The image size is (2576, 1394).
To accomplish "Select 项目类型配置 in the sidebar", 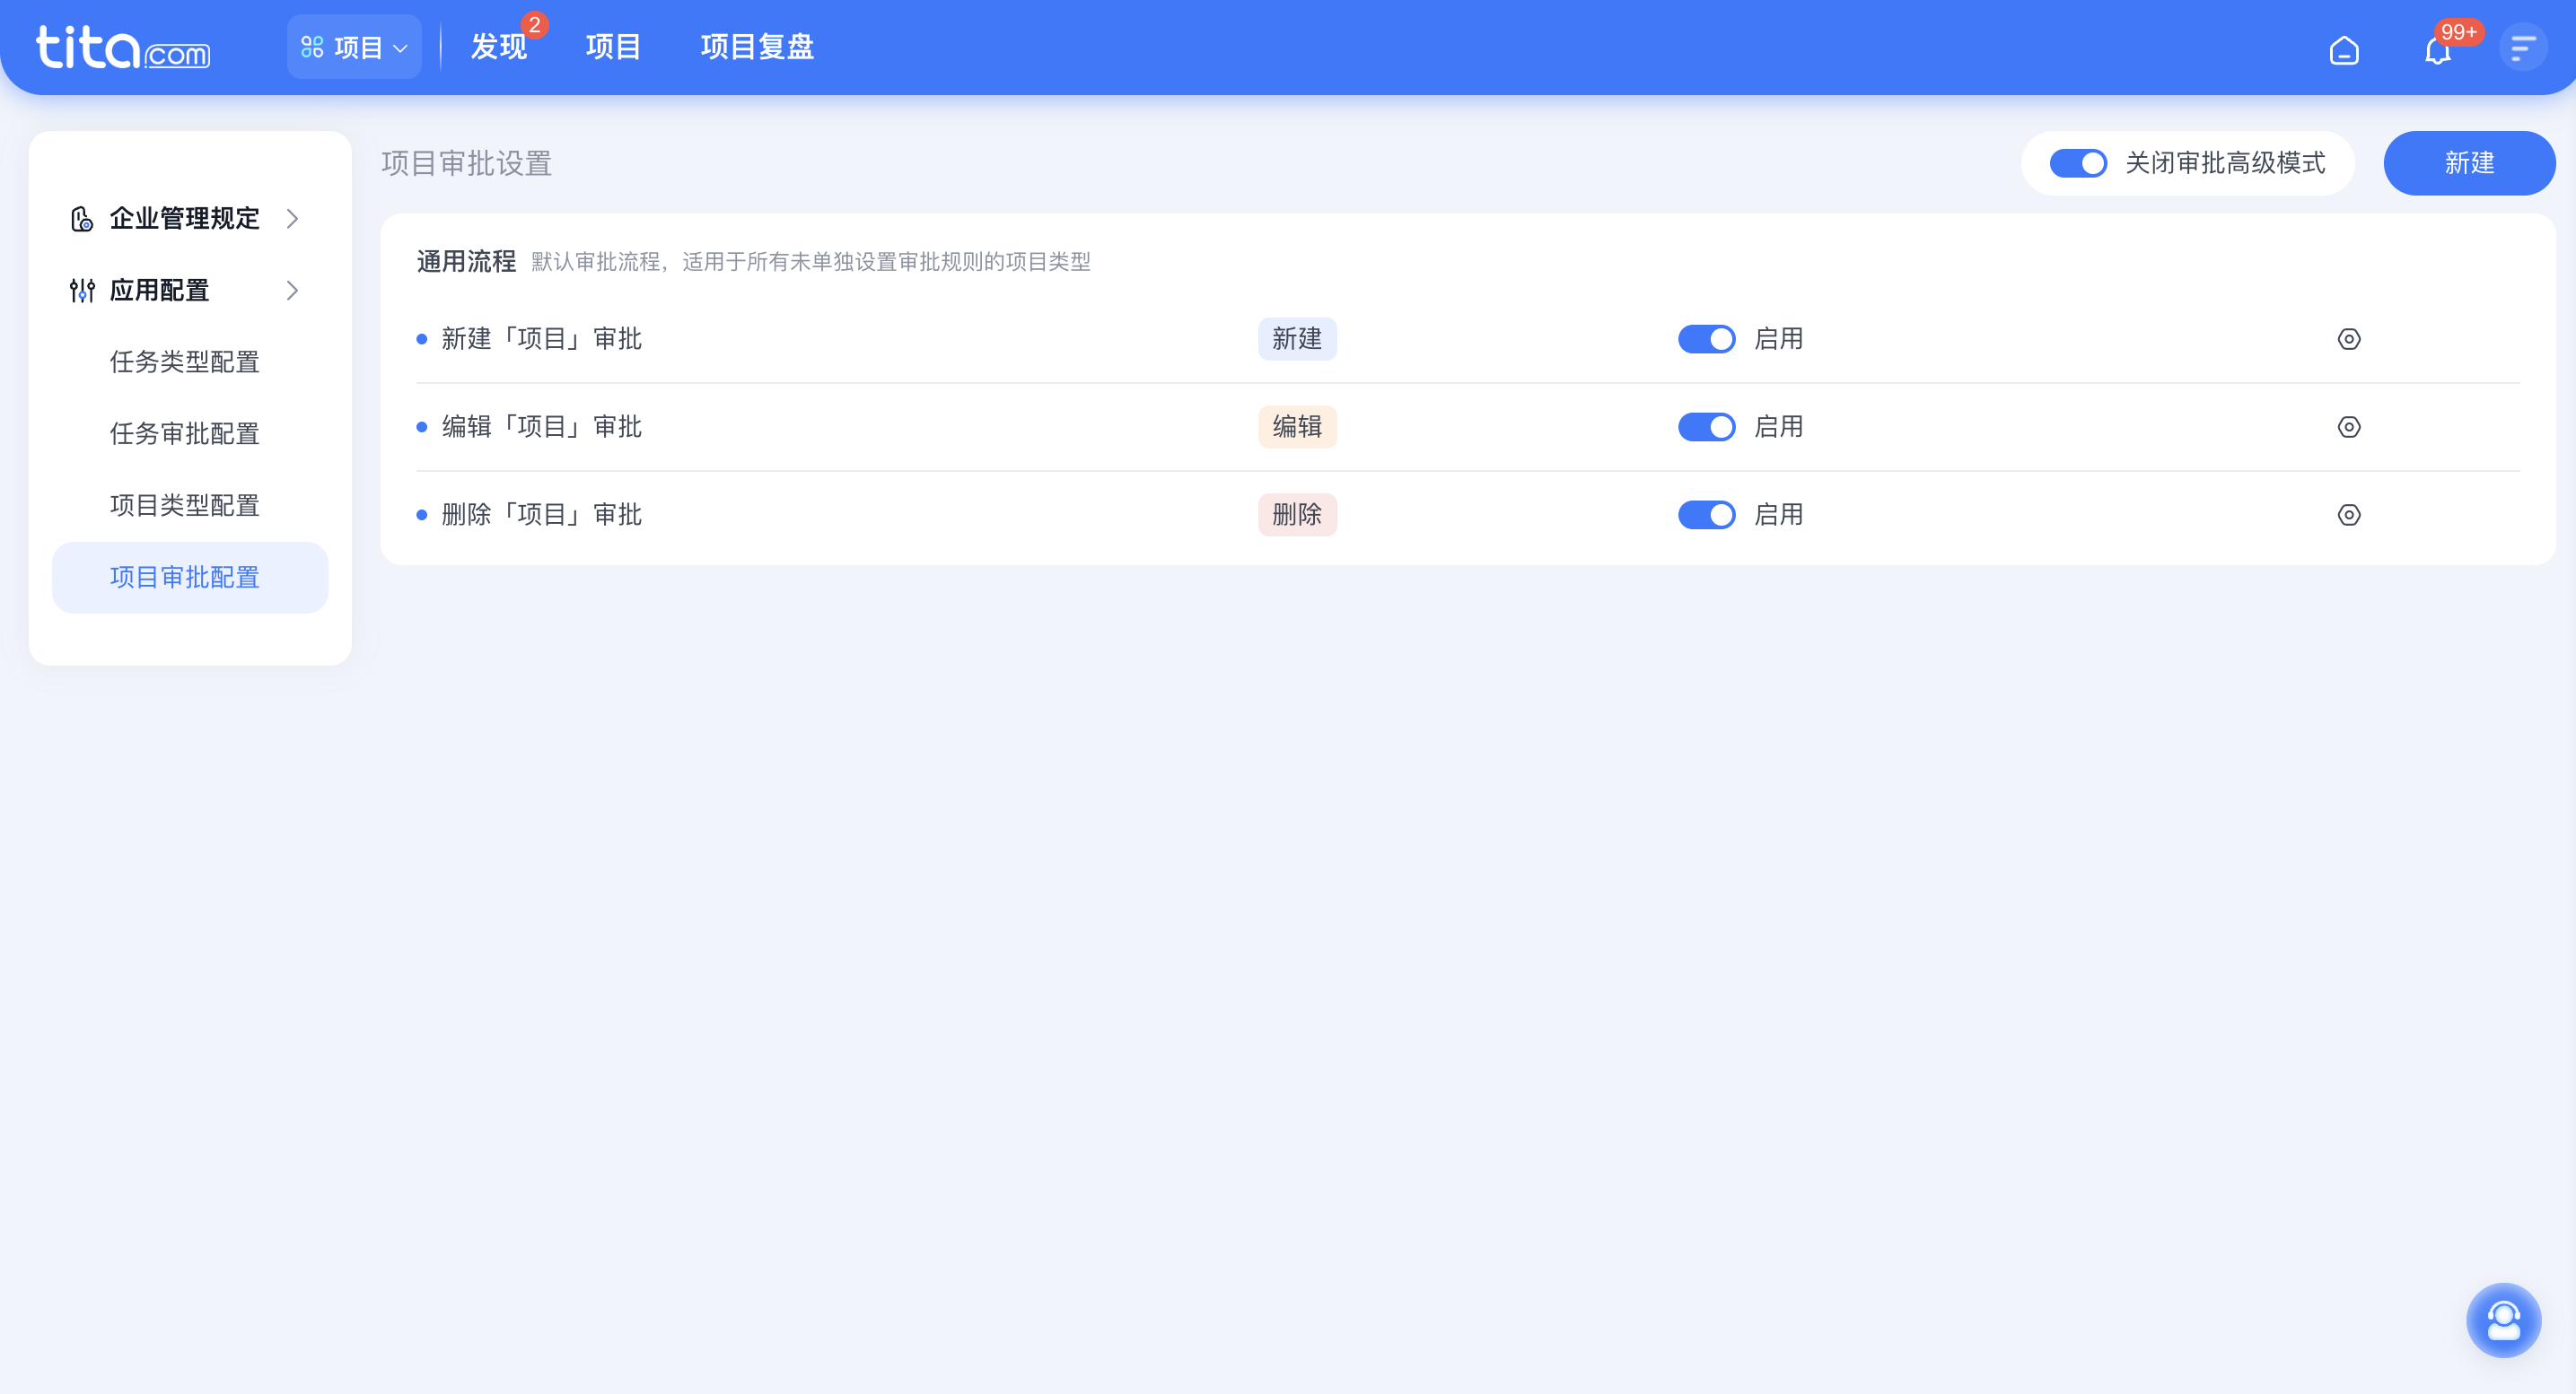I will [x=185, y=506].
